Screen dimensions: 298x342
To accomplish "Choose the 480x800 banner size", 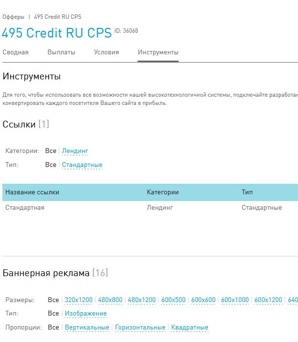I will [110, 300].
